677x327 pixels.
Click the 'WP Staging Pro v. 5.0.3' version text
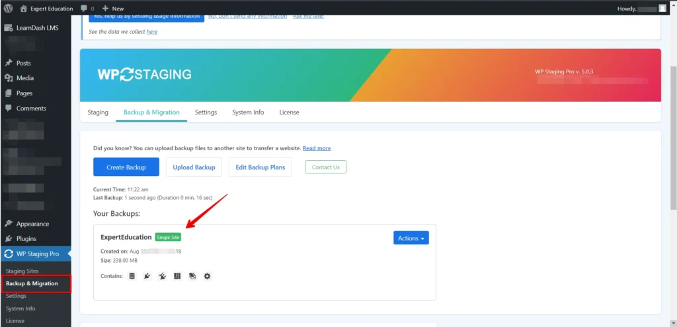click(x=564, y=71)
